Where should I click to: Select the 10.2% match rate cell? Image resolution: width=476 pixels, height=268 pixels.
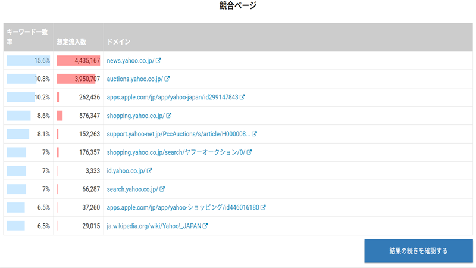pos(29,97)
